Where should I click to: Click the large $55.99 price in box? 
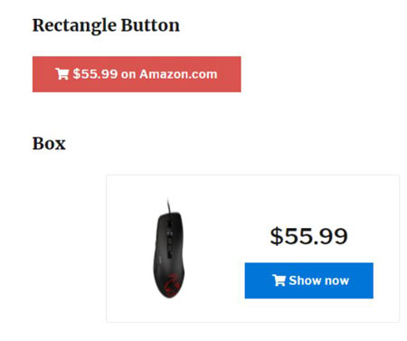coord(308,236)
